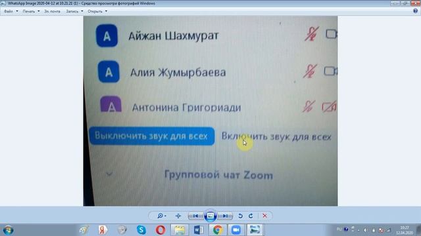Click the disabled camera icon for Антонина Григориади
Viewport: 421px width, 236px height.
point(329,106)
